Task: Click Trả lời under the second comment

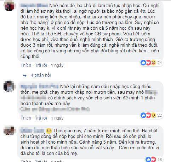Action: tap(41, 118)
